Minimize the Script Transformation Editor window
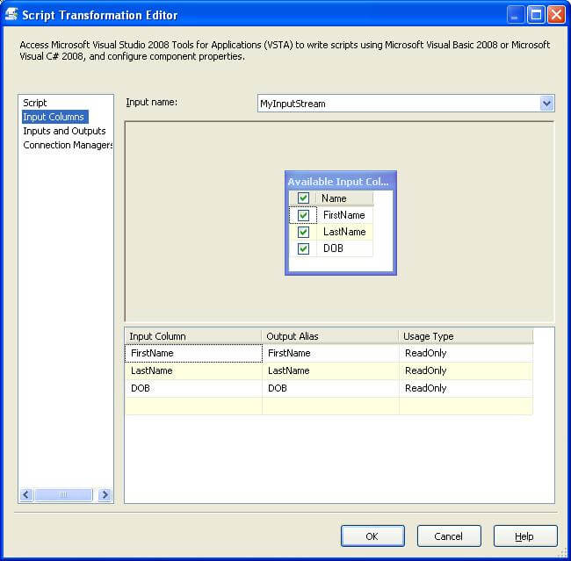 point(516,15)
